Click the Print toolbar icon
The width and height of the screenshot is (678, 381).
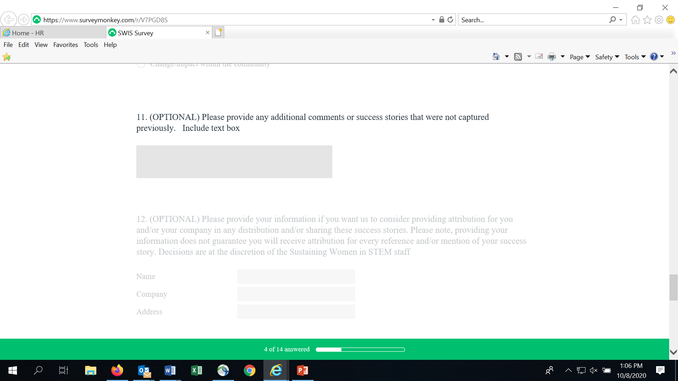coord(552,57)
